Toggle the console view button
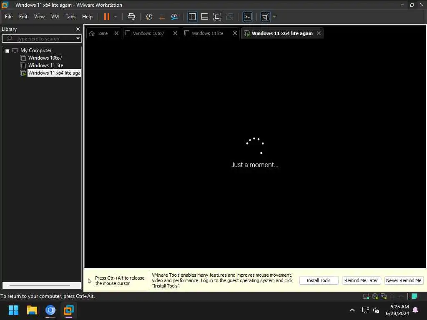This screenshot has height=320, width=427. [248, 17]
